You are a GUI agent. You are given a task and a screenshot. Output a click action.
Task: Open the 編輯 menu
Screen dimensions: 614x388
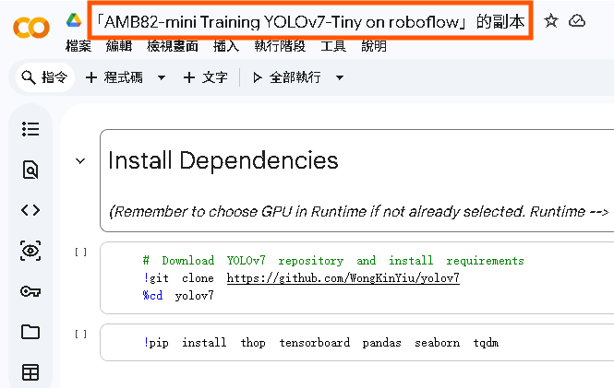tap(119, 46)
